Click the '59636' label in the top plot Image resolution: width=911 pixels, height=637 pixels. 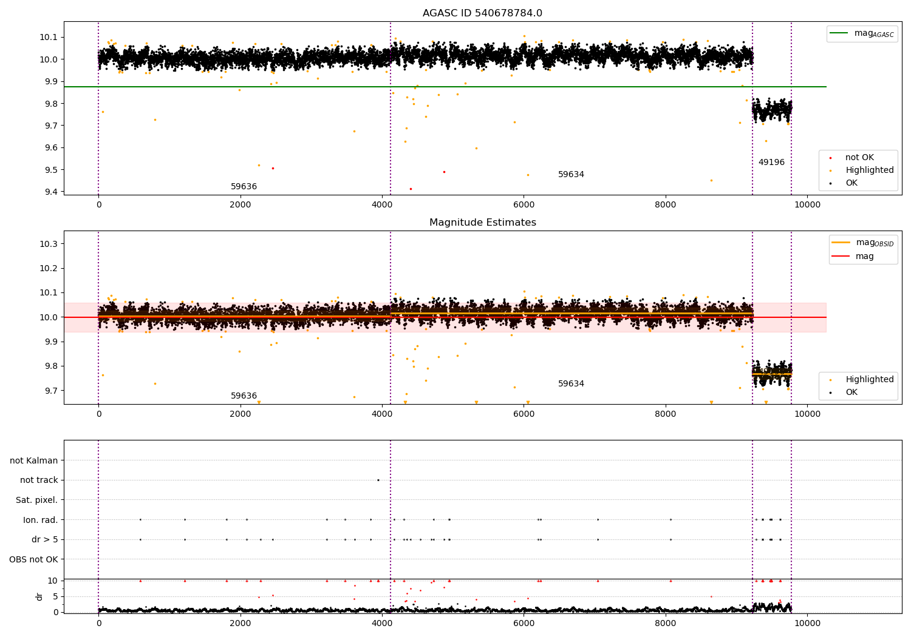(x=244, y=187)
